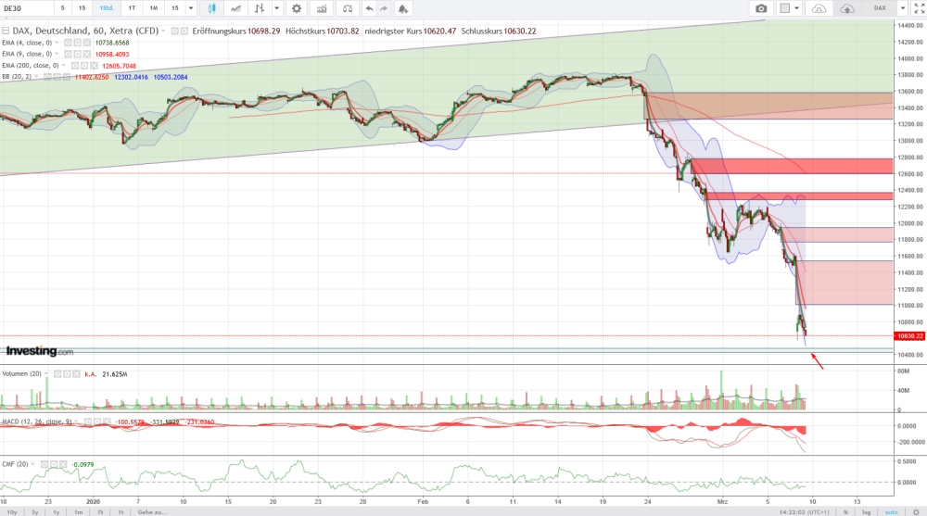Collapse DAX legend with minus box
Screen dimensions: 927x516
tap(6, 31)
